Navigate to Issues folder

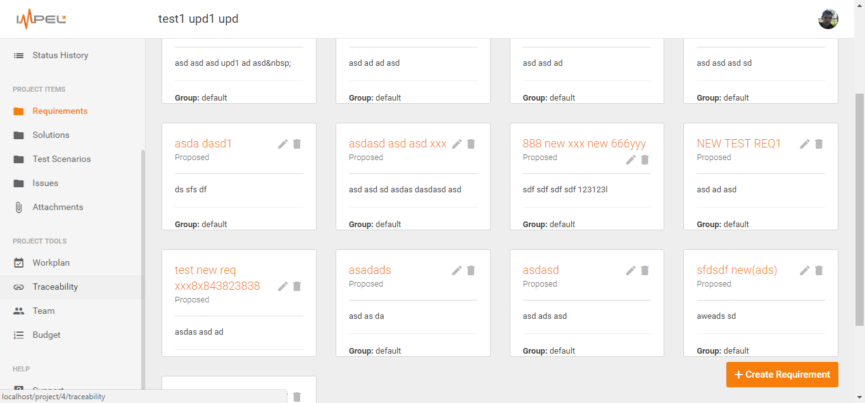coord(45,183)
